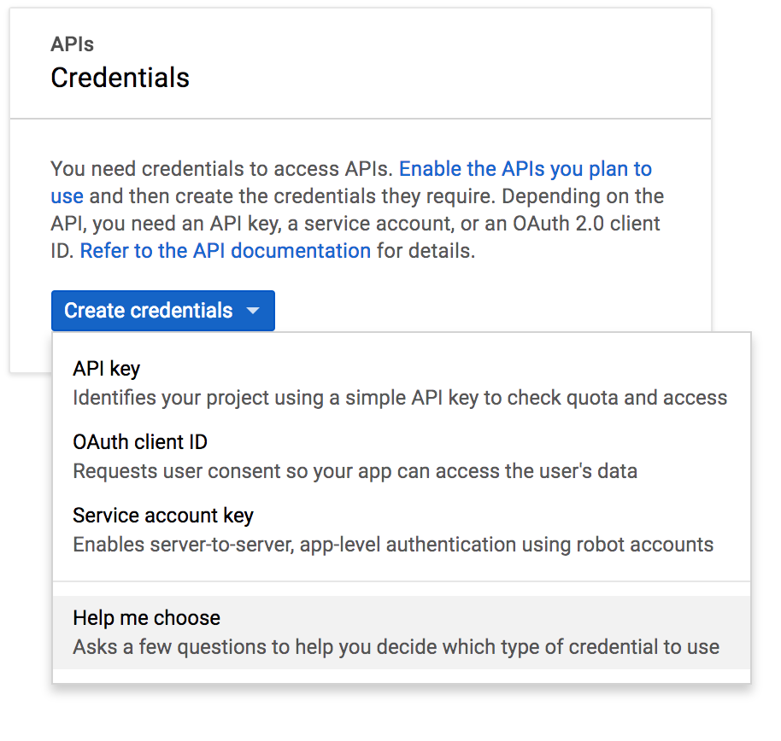Click the 'for details.' text after documentation link
The width and height of the screenshot is (781, 741).
tap(426, 251)
